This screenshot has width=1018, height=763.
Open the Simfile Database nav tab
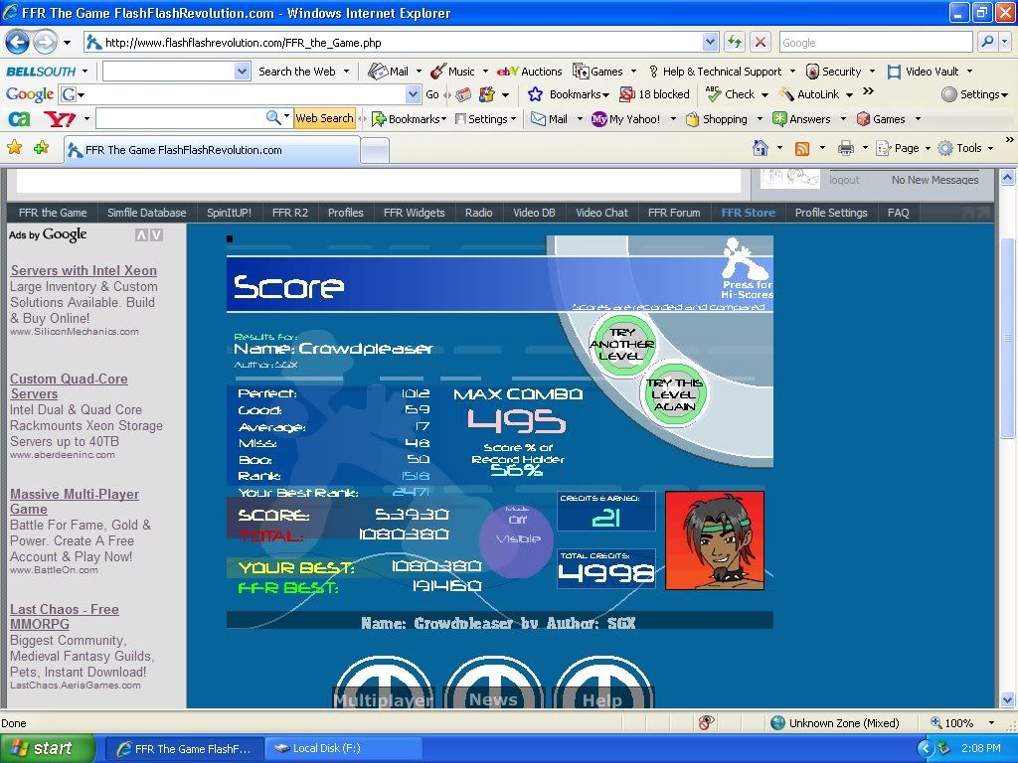(x=147, y=213)
